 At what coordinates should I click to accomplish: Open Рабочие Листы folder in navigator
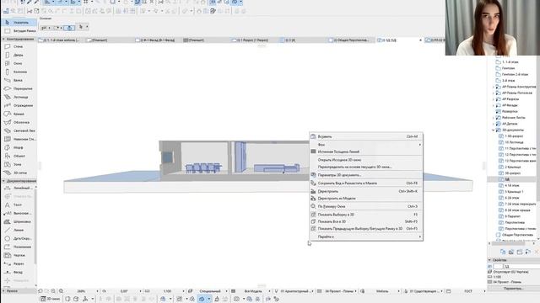tap(513, 118)
